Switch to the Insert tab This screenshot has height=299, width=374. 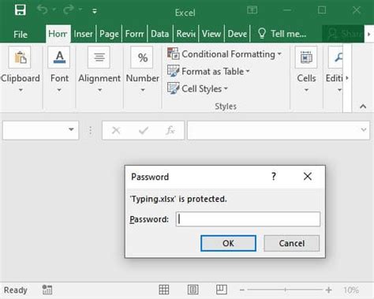(83, 34)
